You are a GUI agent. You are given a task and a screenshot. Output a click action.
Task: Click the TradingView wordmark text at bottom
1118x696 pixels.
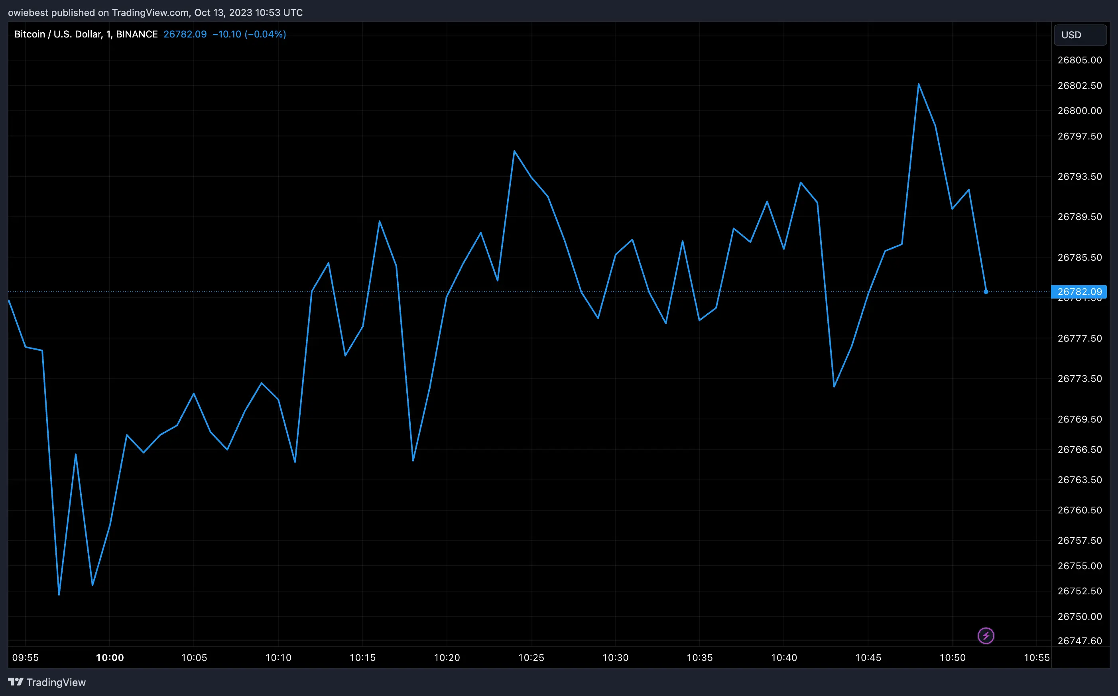[x=56, y=682]
